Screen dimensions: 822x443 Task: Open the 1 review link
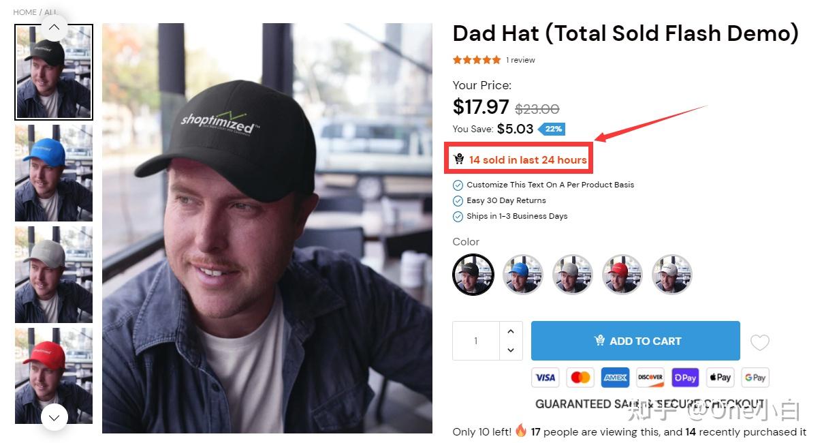pos(520,60)
